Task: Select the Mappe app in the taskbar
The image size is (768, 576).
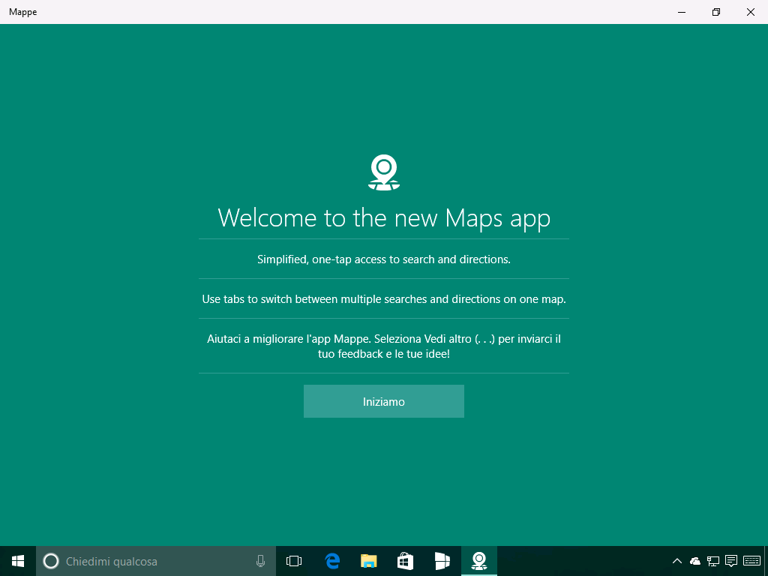Action: pyautogui.click(x=479, y=561)
